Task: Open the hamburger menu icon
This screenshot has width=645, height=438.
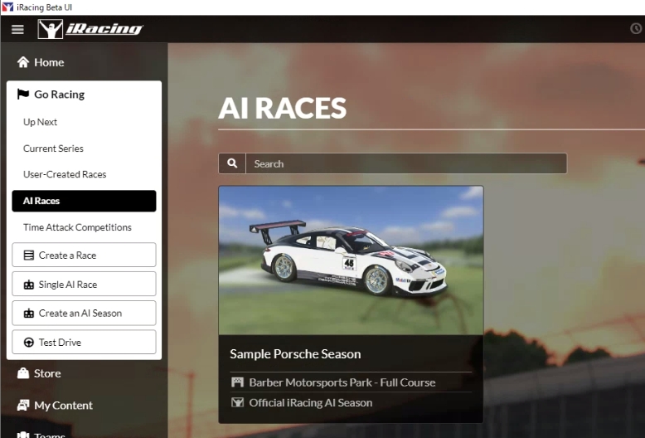Action: point(17,30)
